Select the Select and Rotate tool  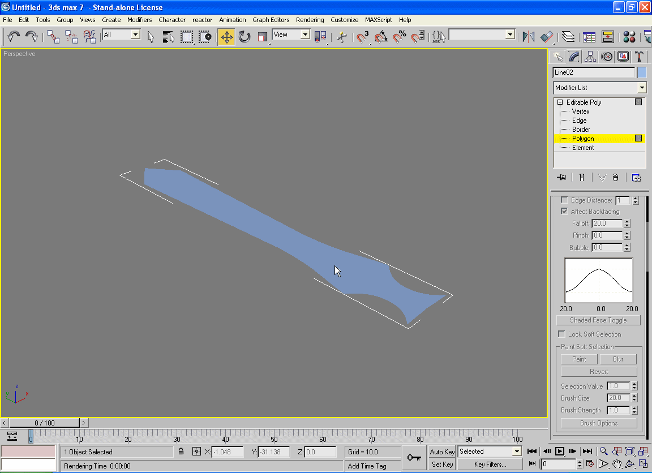coord(244,37)
